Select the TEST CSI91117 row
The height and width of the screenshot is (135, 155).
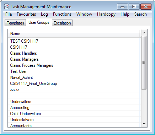click(x=74, y=41)
